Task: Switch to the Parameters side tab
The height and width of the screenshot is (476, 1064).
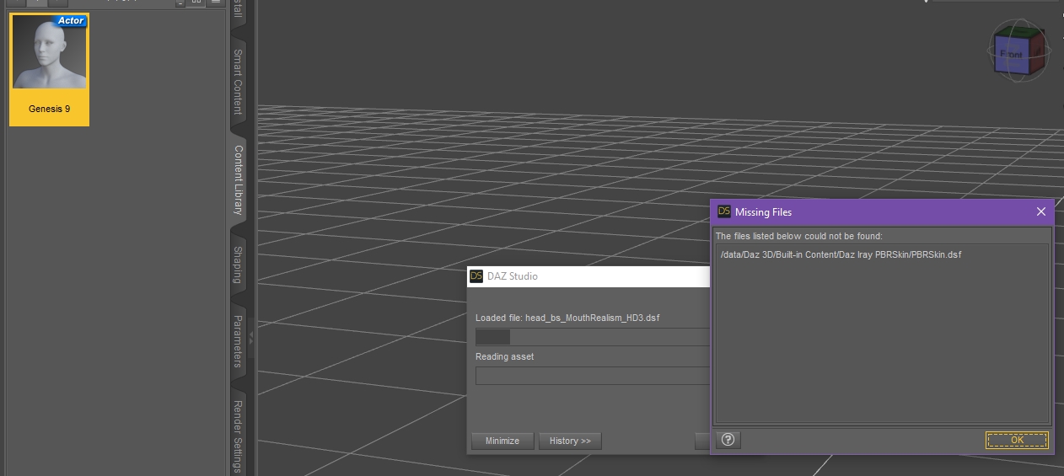Action: tap(239, 341)
